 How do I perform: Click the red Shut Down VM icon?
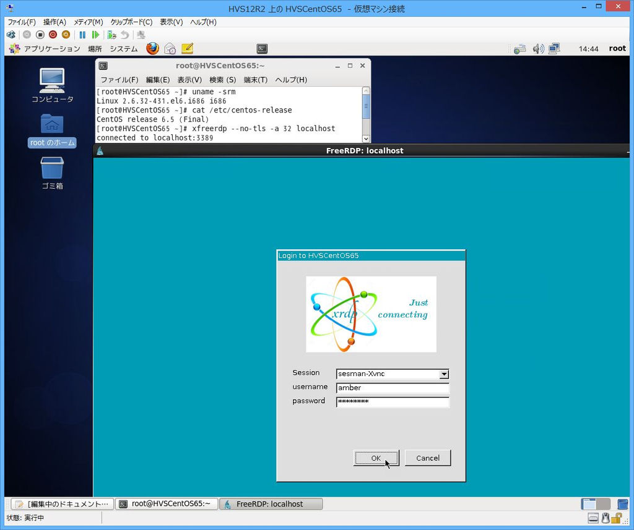(x=53, y=35)
